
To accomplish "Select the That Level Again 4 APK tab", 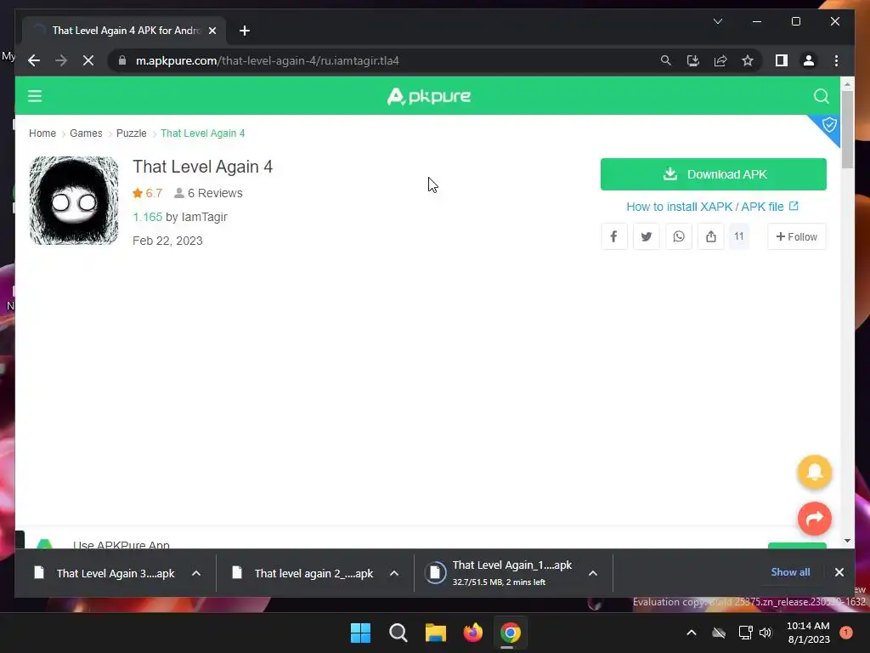I will (x=124, y=31).
